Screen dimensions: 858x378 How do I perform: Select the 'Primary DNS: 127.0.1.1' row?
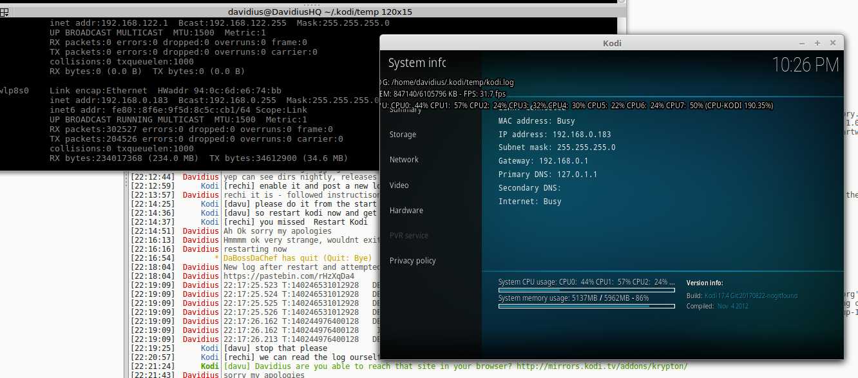click(x=548, y=175)
